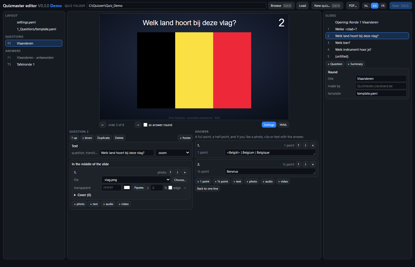The height and width of the screenshot is (267, 415).
Task: Activate the Pipette color picker
Action: 139,188
